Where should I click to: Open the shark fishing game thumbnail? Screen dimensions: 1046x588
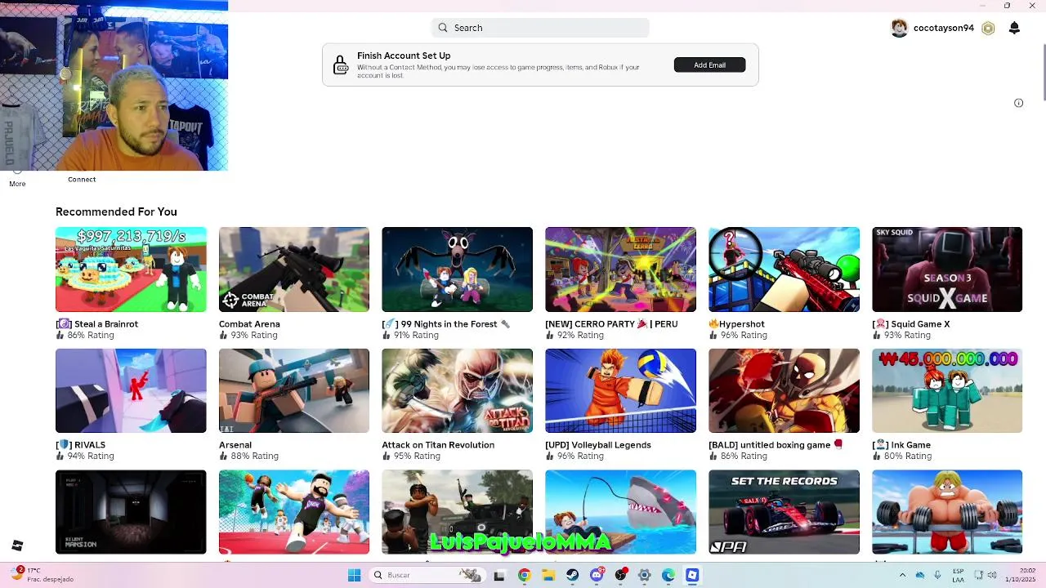coord(620,512)
